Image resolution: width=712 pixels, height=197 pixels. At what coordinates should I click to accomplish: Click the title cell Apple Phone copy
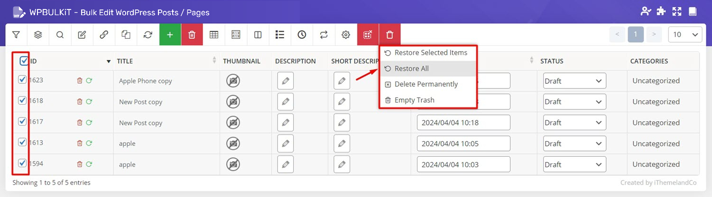pyautogui.click(x=145, y=81)
